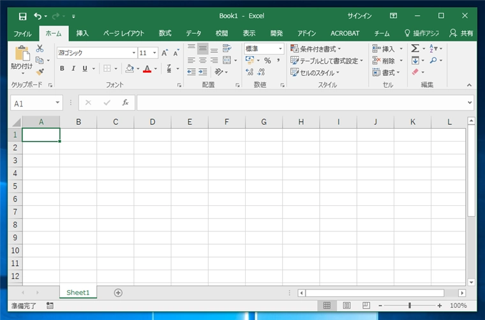Open the font name dropdown

(134, 53)
